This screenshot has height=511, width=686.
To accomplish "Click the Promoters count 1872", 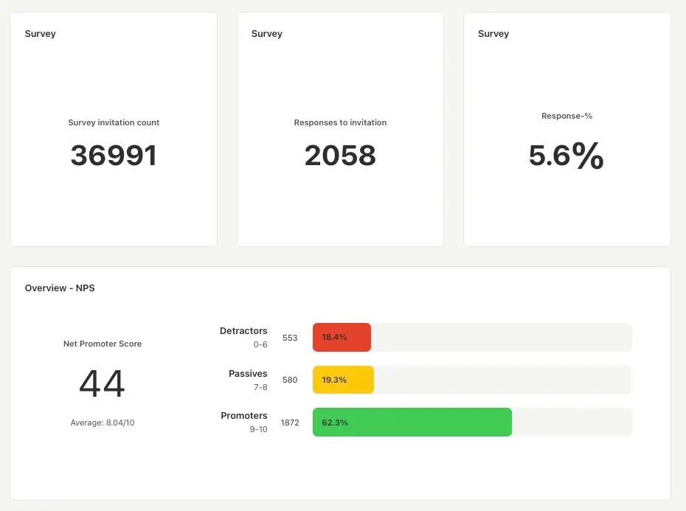I will [290, 423].
